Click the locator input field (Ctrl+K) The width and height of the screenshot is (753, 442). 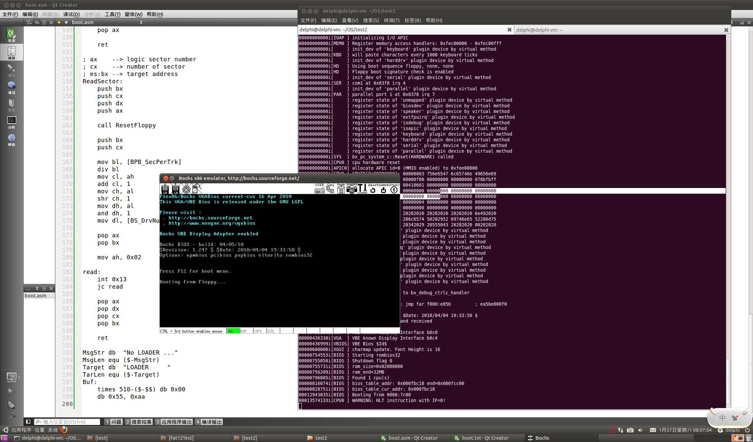(70, 422)
